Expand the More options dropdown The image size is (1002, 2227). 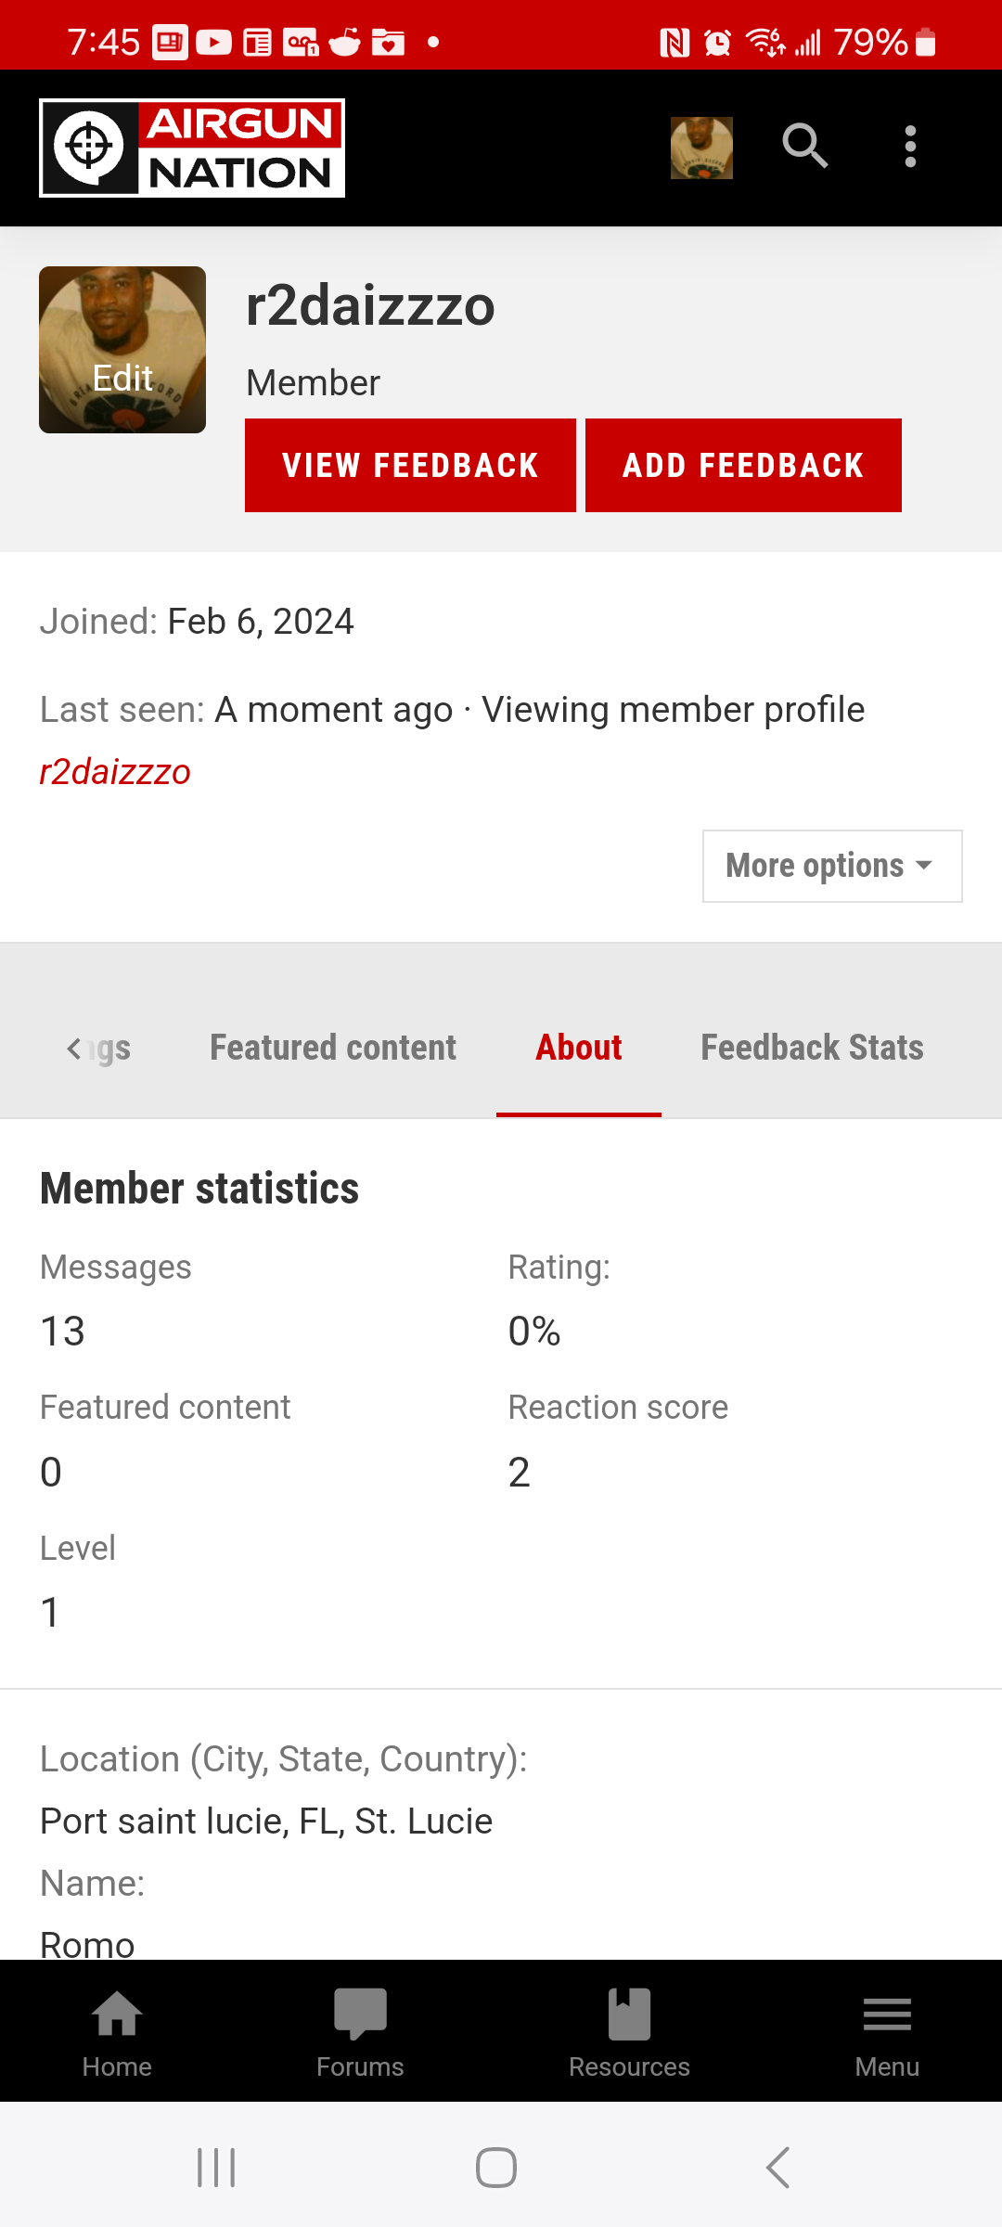[832, 866]
